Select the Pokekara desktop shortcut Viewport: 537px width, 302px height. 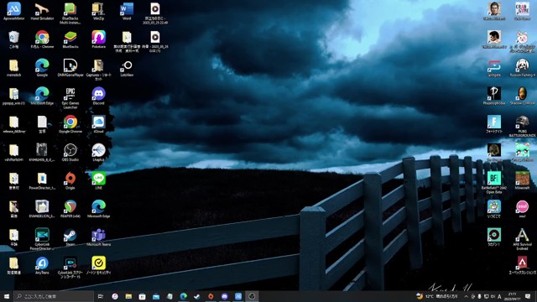(99, 39)
